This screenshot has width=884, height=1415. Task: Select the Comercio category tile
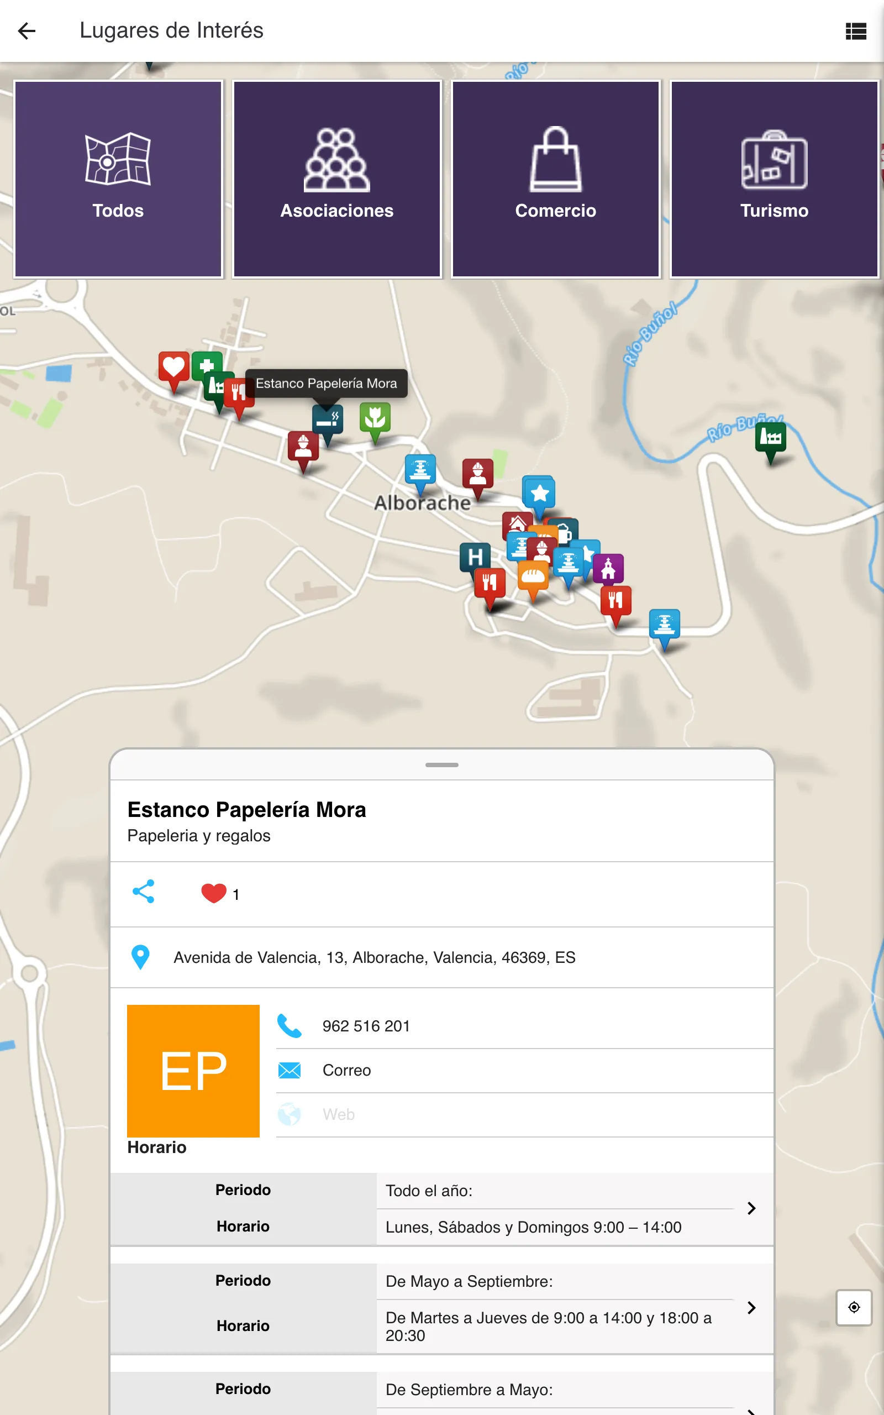tap(555, 179)
